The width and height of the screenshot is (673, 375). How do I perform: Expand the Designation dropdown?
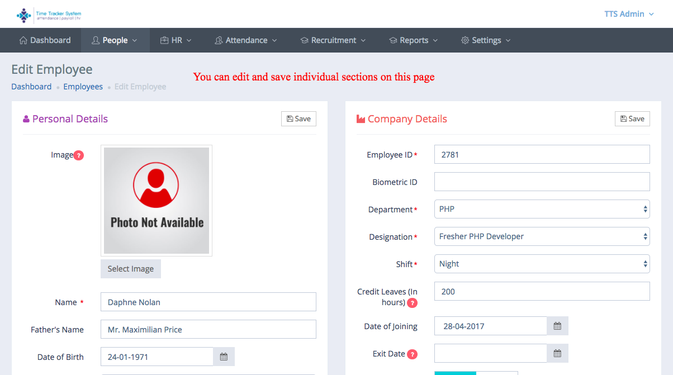click(x=542, y=236)
